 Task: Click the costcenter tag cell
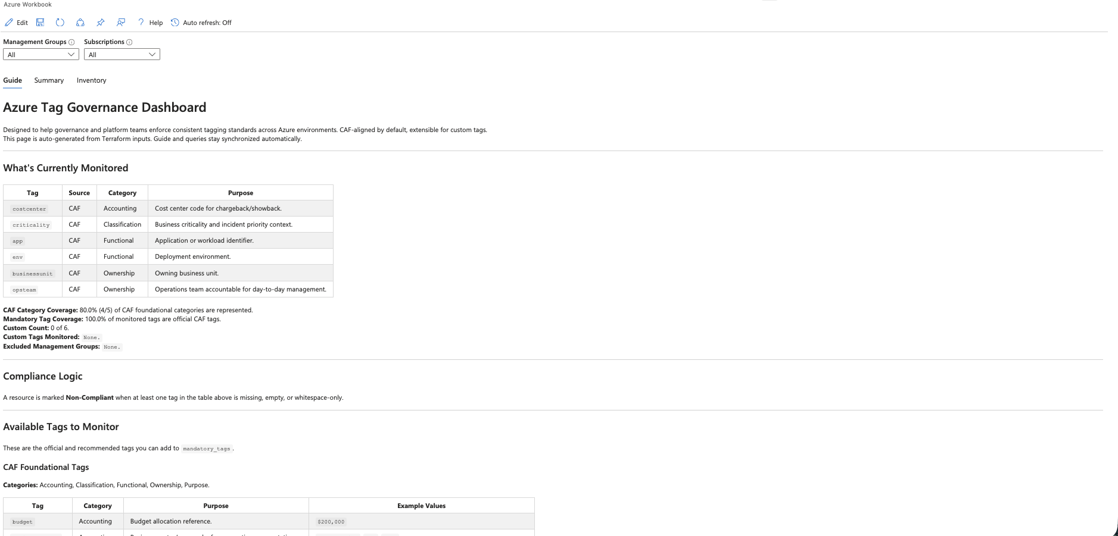pyautogui.click(x=33, y=209)
